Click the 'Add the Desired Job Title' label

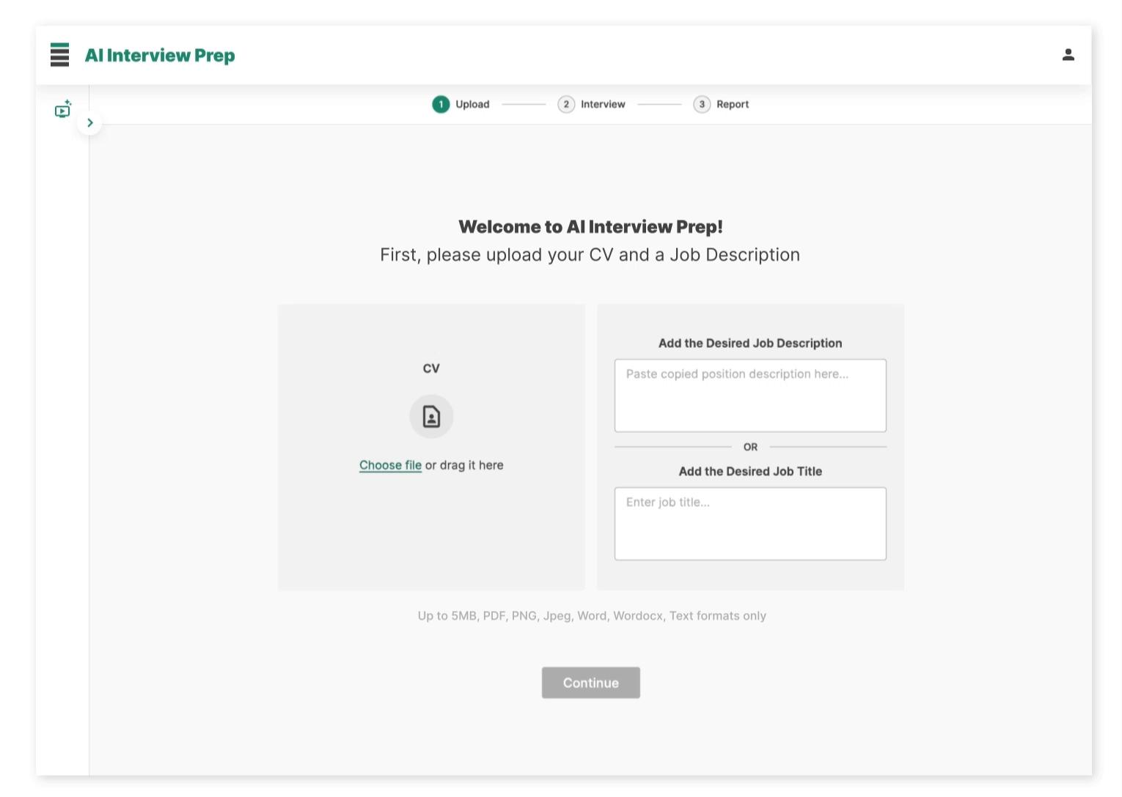pos(750,472)
